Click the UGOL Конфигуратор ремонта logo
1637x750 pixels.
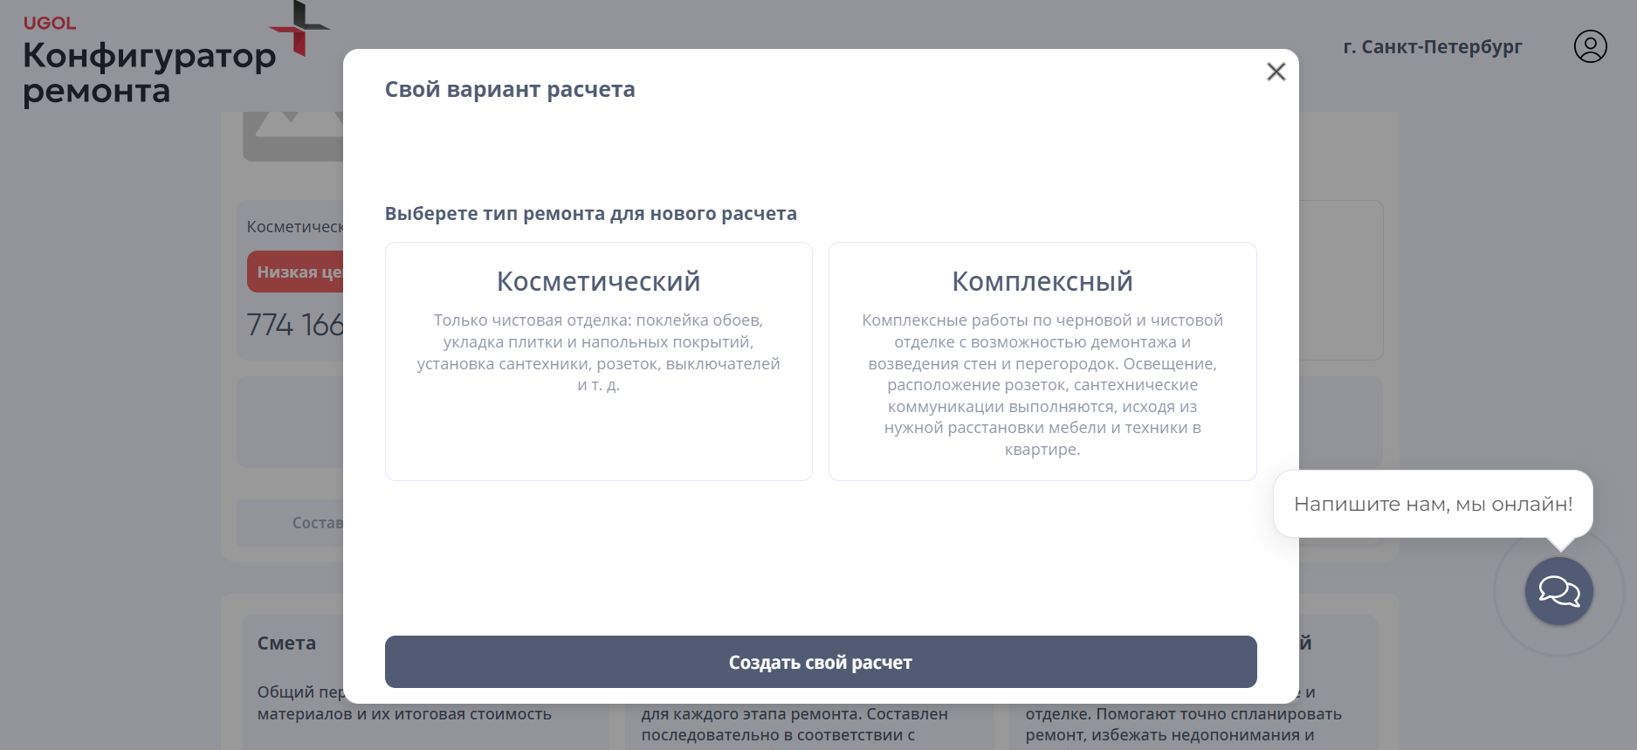pyautogui.click(x=175, y=55)
